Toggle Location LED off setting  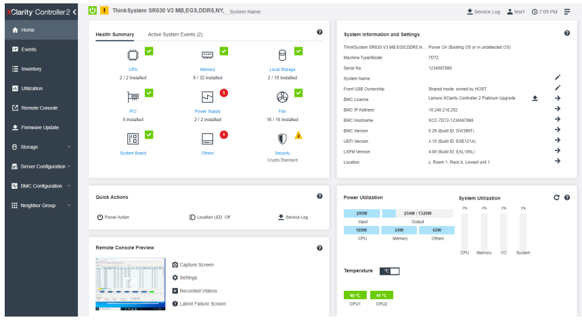210,217
